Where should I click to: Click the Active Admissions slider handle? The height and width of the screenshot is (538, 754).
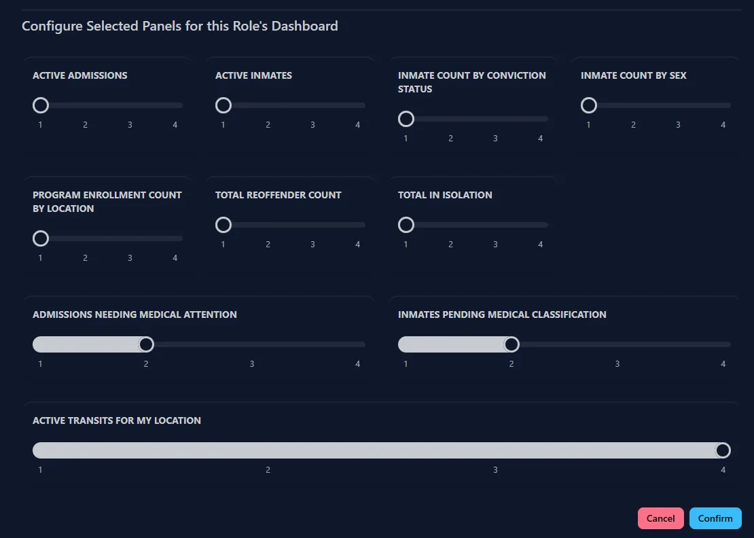41,105
